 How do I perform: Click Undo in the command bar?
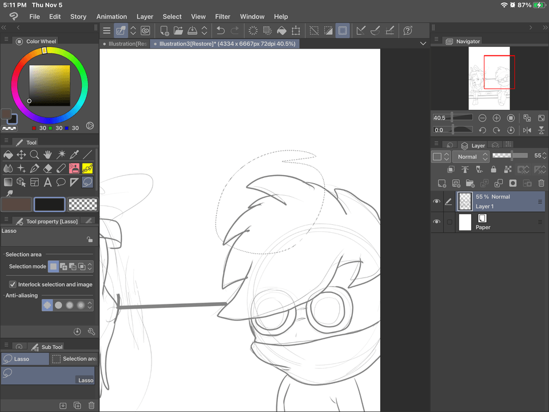coord(221,30)
